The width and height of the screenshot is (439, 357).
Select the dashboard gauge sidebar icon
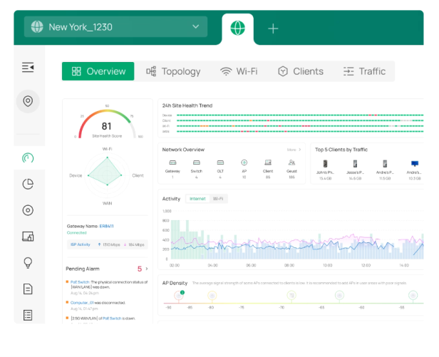(x=28, y=158)
